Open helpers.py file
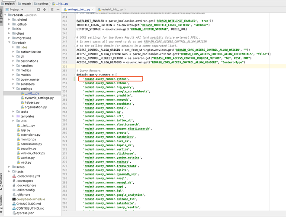The image size is (286, 217). tap(32, 102)
